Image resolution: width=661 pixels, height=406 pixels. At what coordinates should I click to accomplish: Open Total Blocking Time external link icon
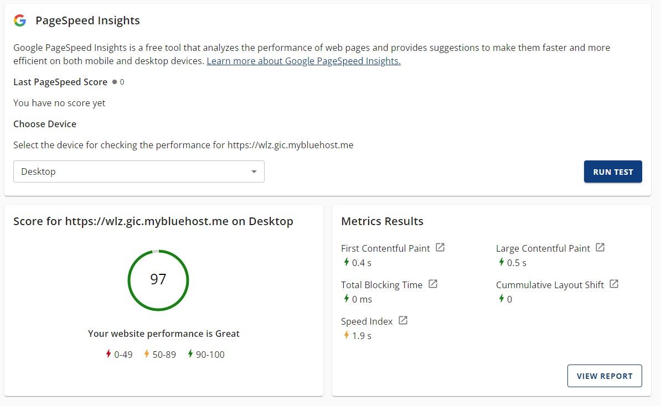click(433, 284)
